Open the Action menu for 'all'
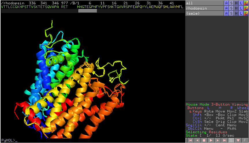Image resolution: width=249 pixels, height=143 pixels. click(226, 3)
